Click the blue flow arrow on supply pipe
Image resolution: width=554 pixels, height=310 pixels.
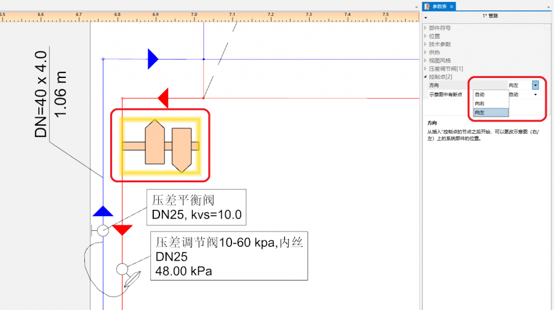(x=153, y=59)
